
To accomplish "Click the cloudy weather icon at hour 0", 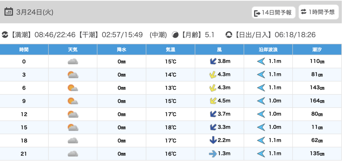I will pyautogui.click(x=73, y=61).
